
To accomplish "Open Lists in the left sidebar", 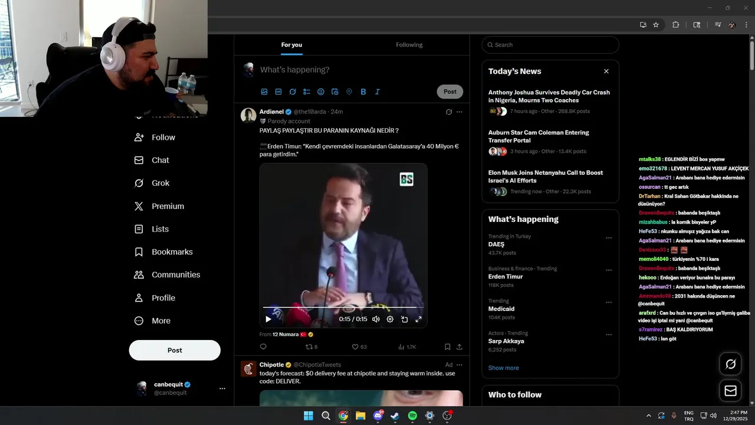I will (152, 229).
